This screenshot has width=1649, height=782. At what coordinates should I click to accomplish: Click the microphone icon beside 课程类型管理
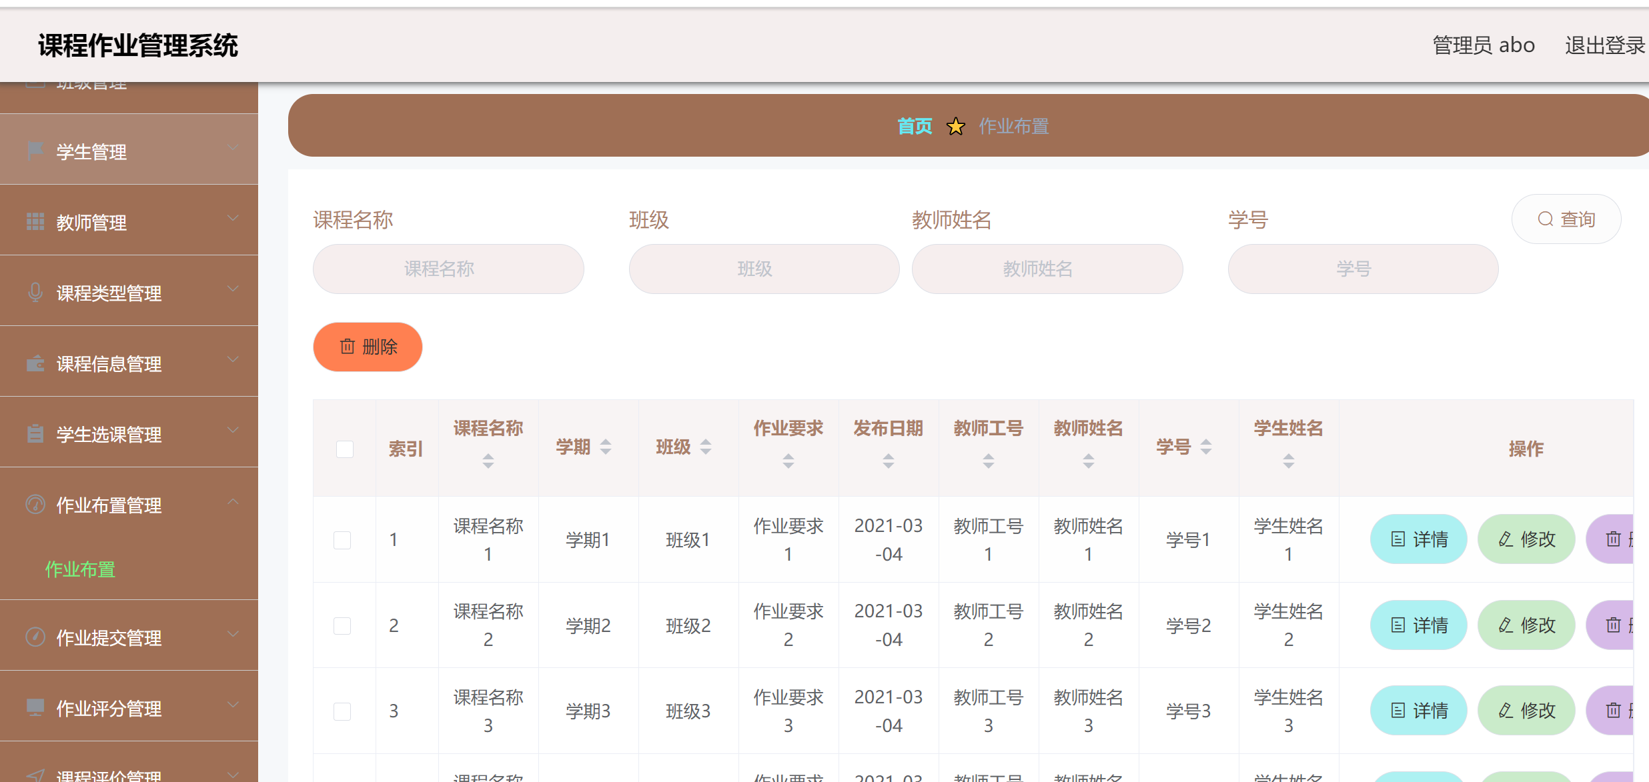click(x=34, y=291)
